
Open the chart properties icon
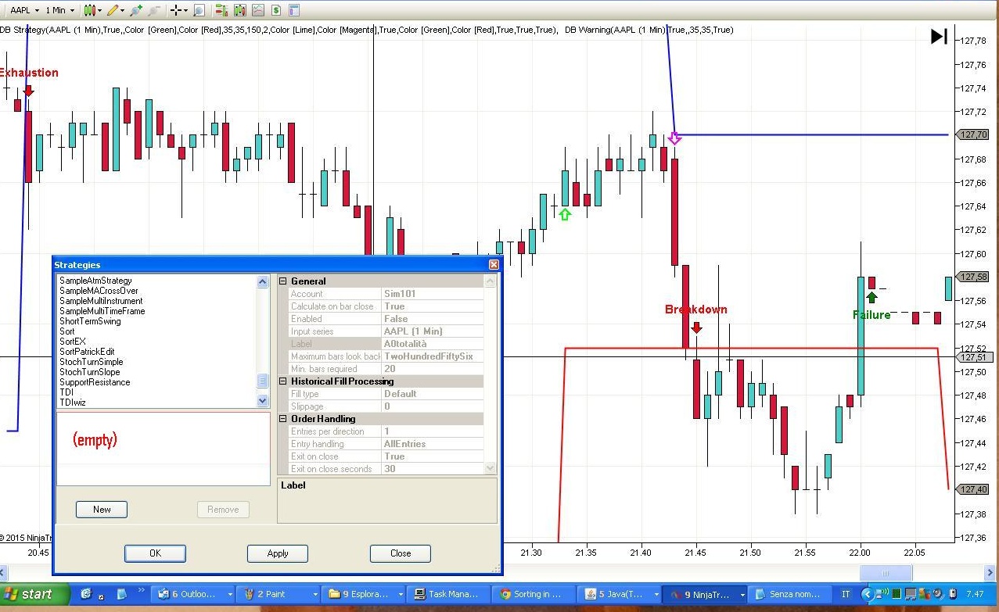294,10
